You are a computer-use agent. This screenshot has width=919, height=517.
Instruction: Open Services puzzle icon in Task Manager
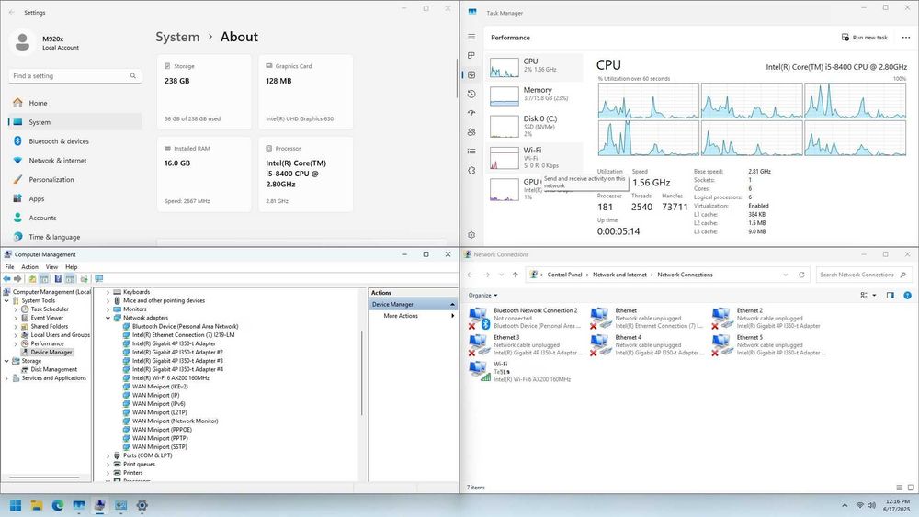coord(471,171)
